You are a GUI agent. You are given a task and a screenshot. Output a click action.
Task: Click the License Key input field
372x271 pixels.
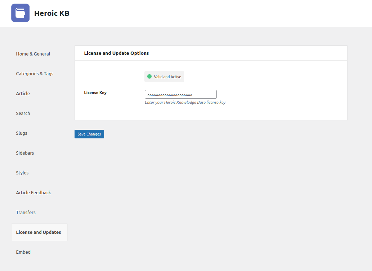[x=180, y=94]
